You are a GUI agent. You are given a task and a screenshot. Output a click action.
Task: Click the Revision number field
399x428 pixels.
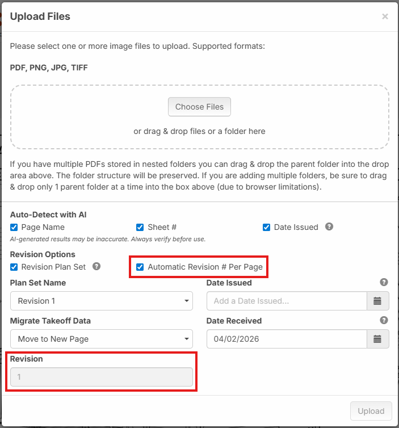[102, 377]
